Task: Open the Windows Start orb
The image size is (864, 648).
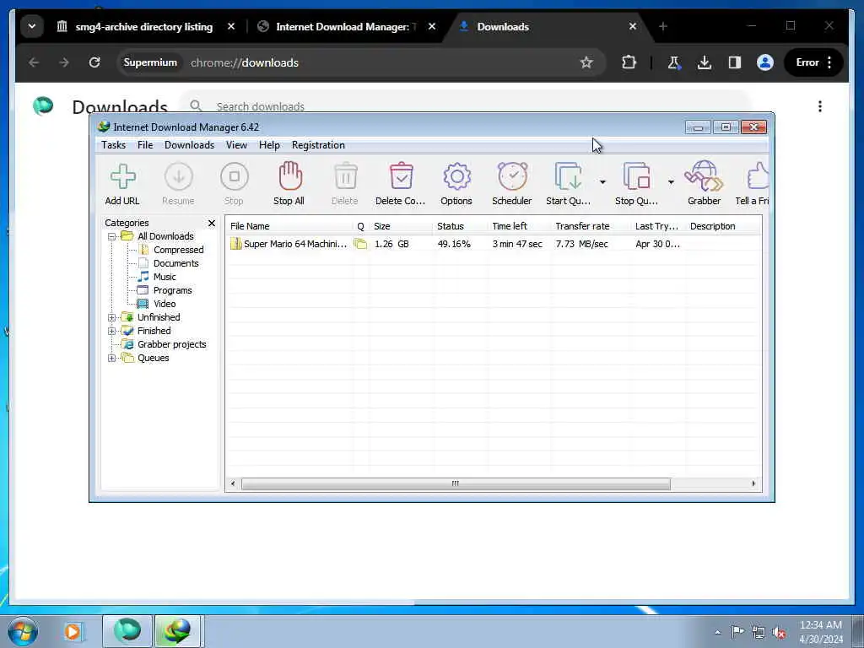Action: (x=23, y=631)
